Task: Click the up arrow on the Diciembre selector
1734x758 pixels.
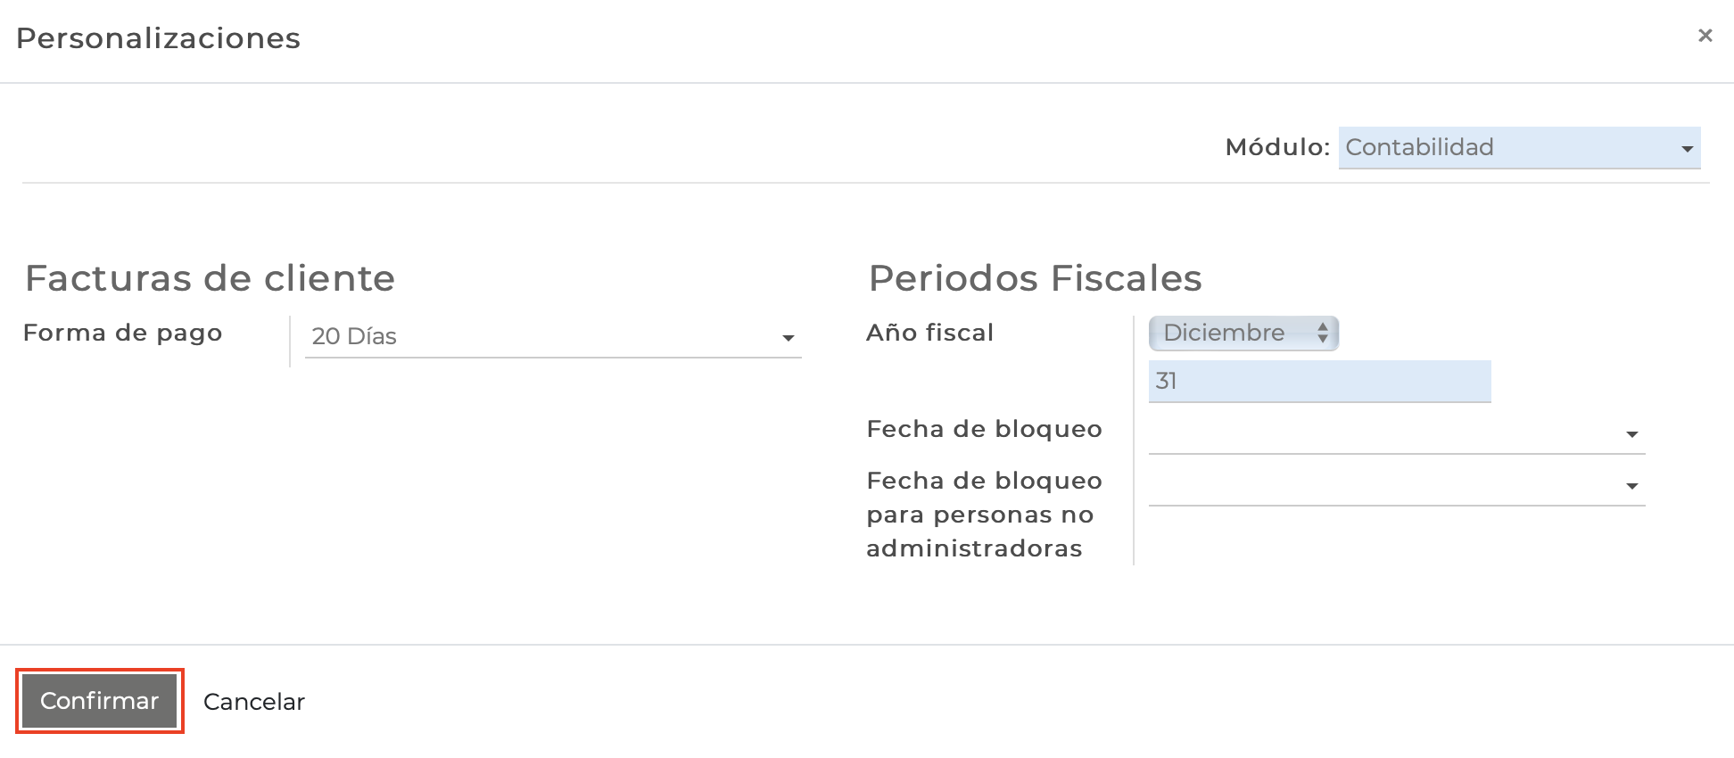Action: pyautogui.click(x=1324, y=328)
